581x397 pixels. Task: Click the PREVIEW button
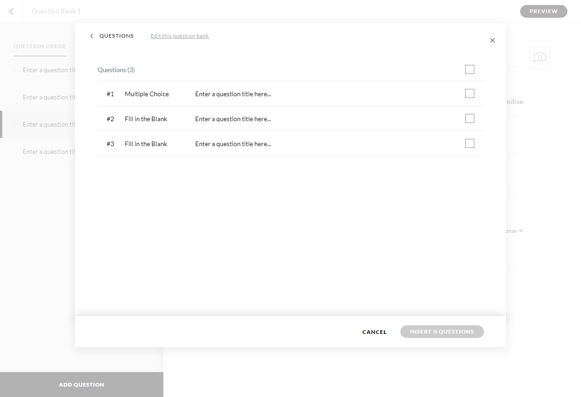(543, 11)
